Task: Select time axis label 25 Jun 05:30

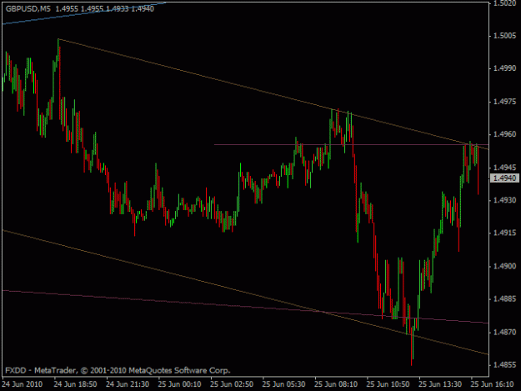Action: (x=283, y=384)
